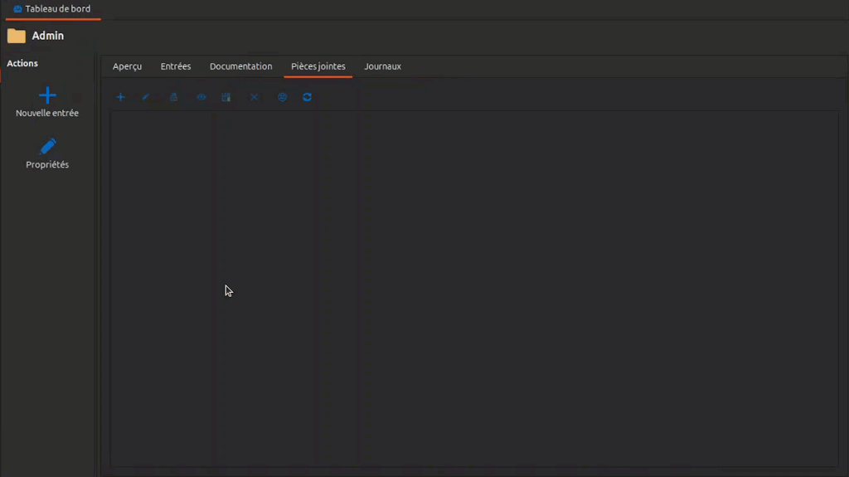Viewport: 849px width, 477px height.
Task: Go to the Journaux tab
Action: (x=382, y=66)
